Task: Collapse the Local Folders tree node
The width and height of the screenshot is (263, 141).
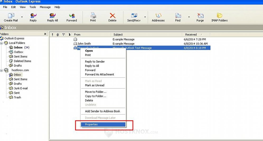Action: point(1,43)
